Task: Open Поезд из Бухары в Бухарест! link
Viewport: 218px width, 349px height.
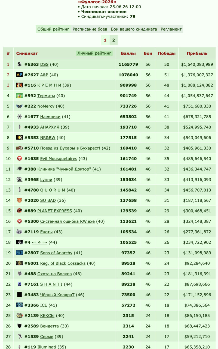Action: pos(70,148)
